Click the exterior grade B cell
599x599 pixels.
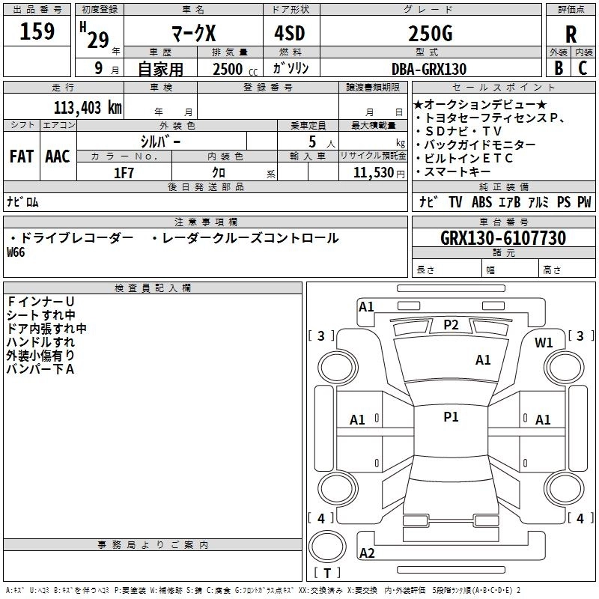(x=558, y=68)
